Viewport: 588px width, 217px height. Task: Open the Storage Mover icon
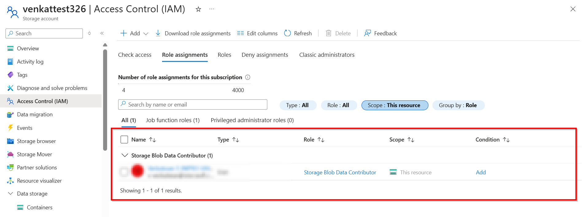10,154
